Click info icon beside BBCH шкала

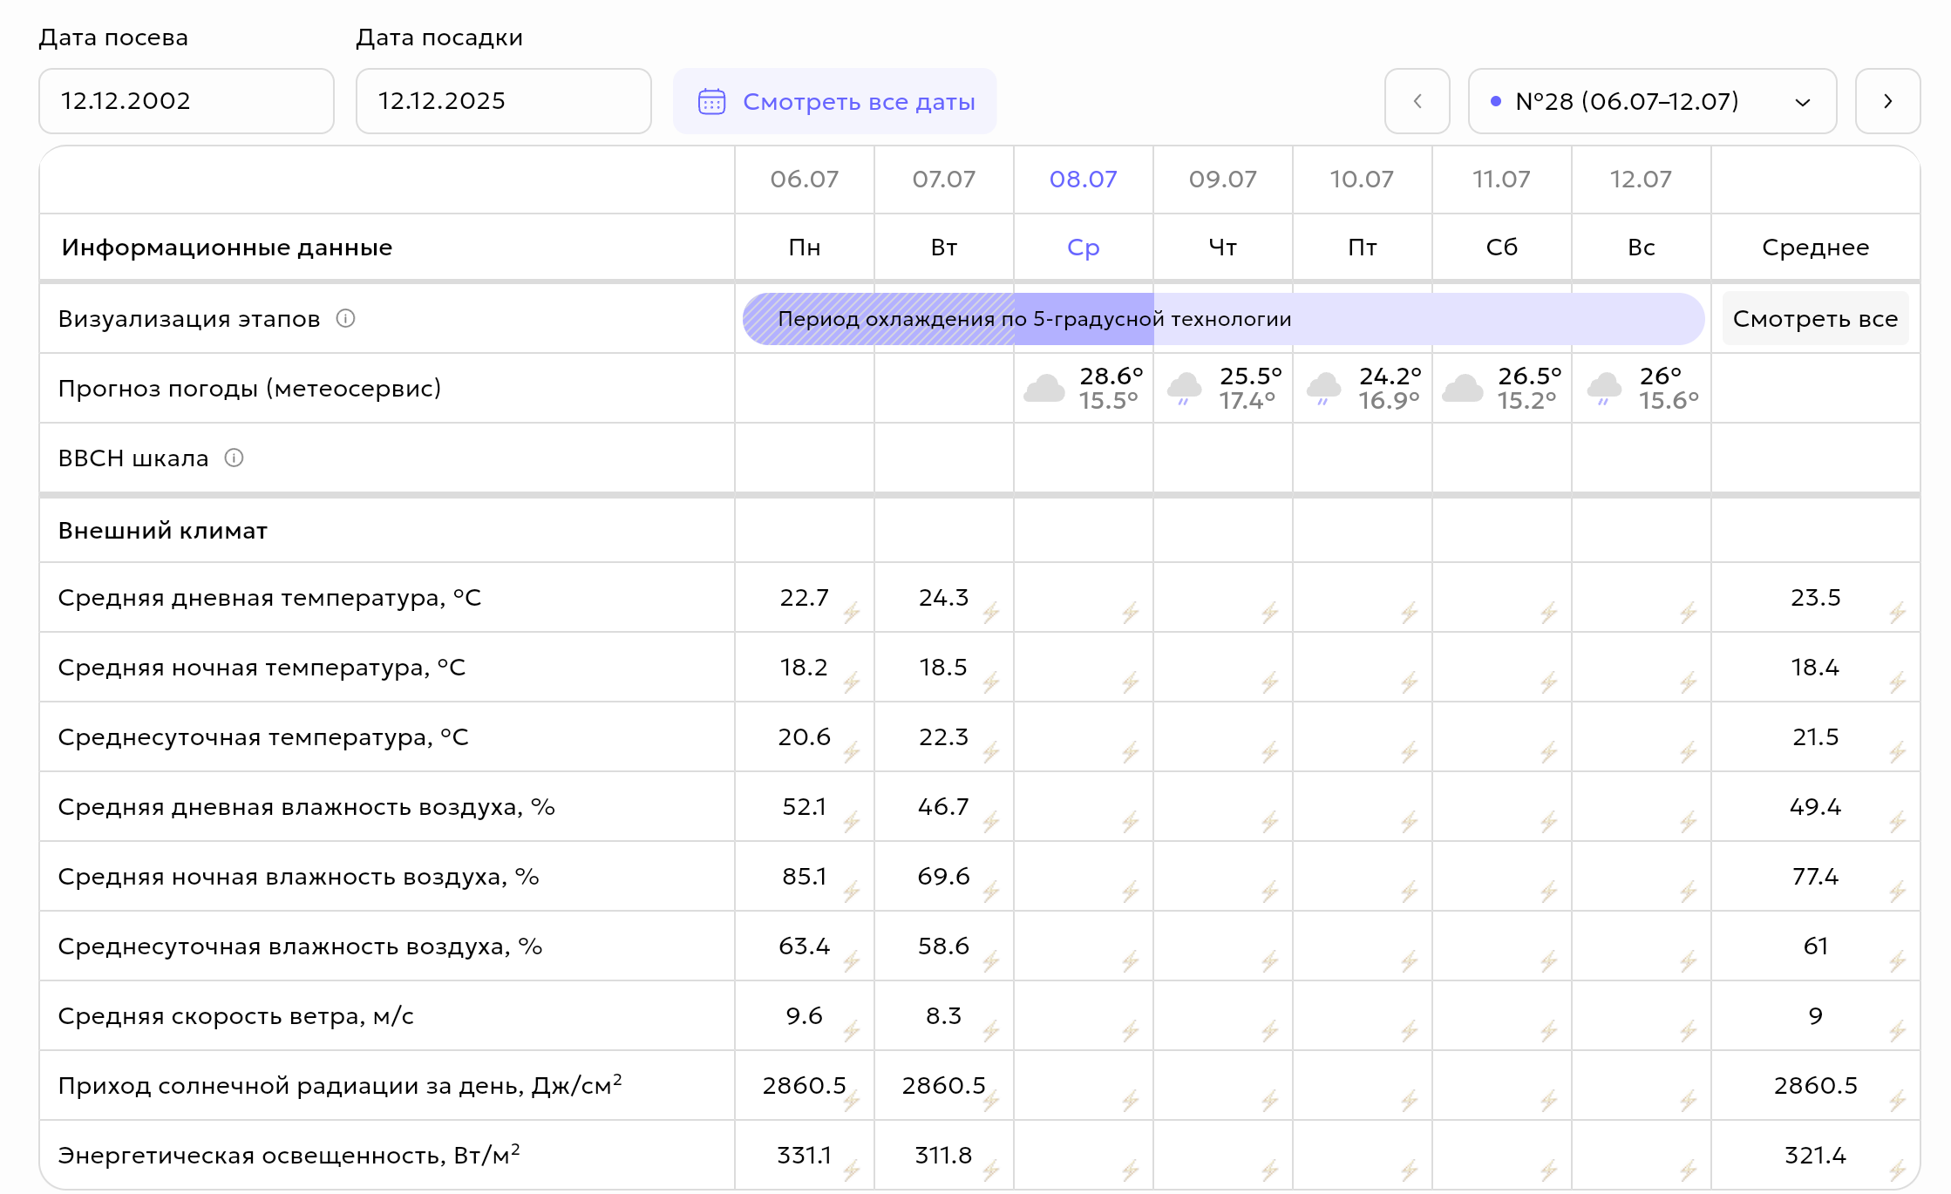[234, 458]
